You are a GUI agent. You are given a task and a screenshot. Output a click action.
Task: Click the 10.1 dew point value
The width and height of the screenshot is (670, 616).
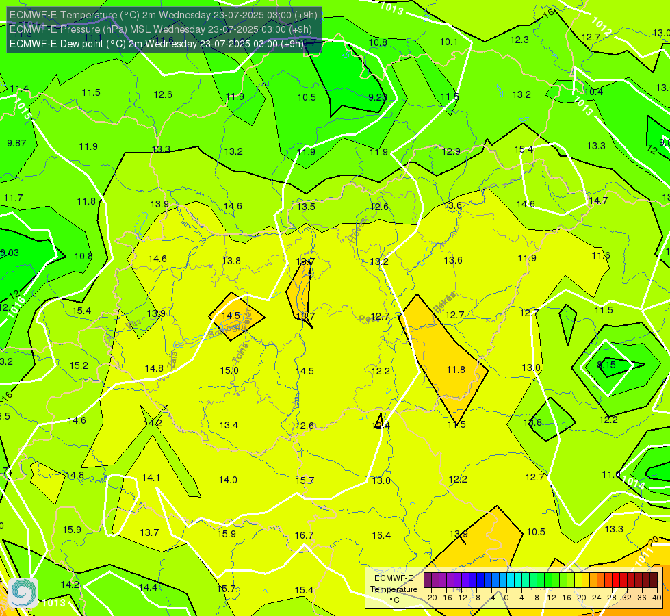[x=449, y=42]
